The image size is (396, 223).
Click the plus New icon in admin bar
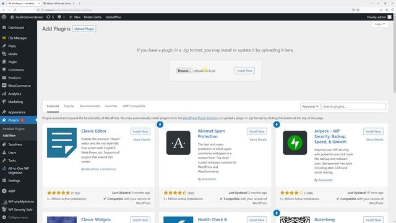(x=71, y=17)
